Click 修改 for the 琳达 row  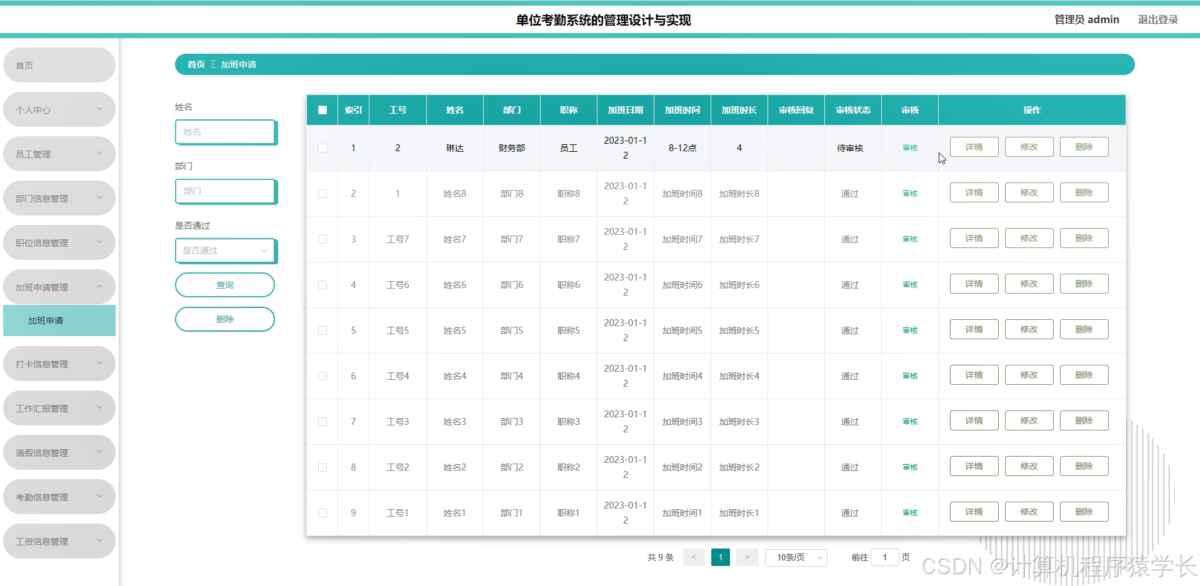pyautogui.click(x=1029, y=147)
